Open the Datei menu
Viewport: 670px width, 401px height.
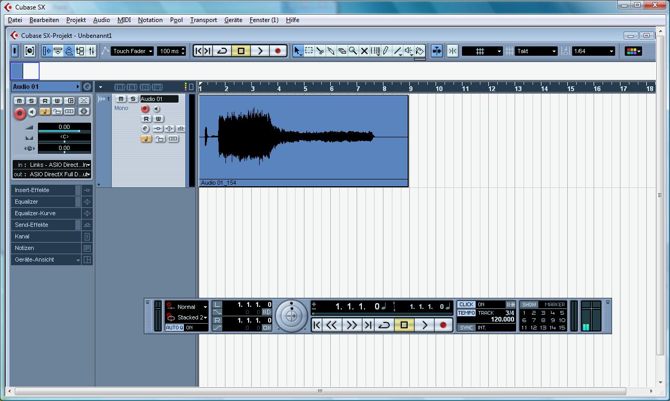point(15,20)
